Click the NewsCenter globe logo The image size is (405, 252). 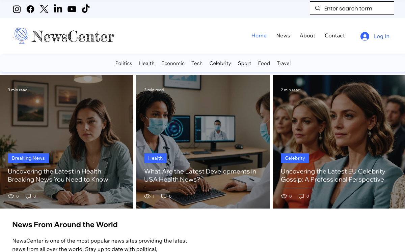pos(21,35)
